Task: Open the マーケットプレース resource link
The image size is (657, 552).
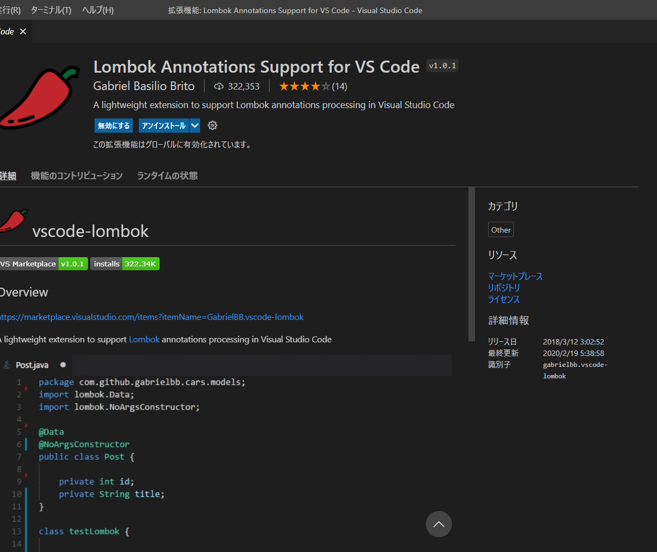Action: [515, 276]
